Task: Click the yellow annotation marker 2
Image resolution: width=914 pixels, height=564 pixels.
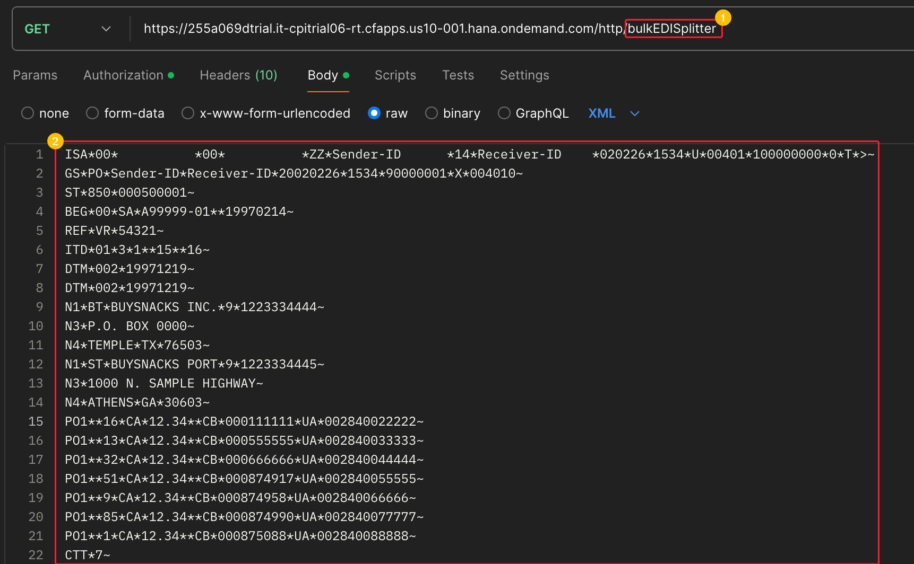Action: pos(55,141)
